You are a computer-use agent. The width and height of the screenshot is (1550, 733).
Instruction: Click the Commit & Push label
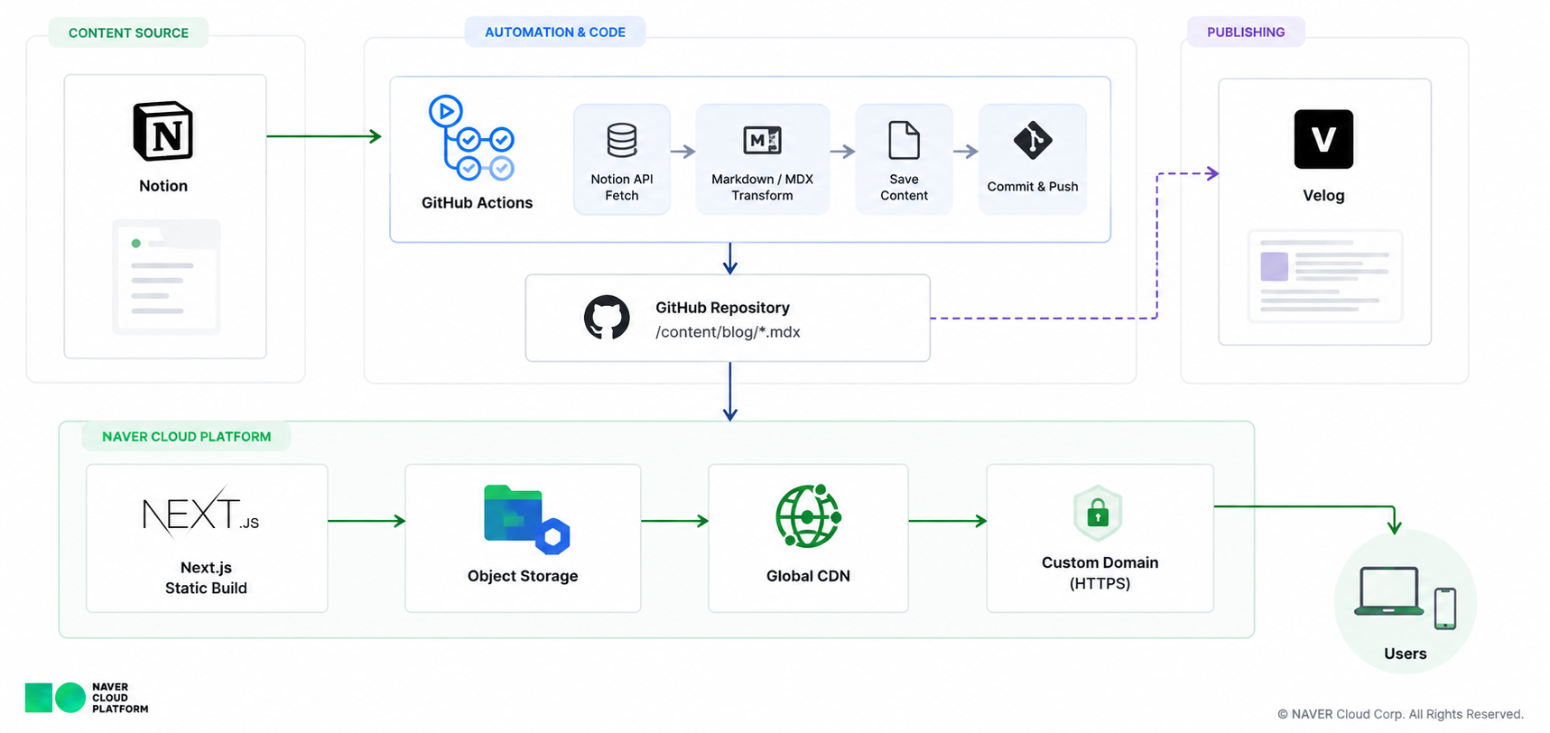tap(1033, 187)
